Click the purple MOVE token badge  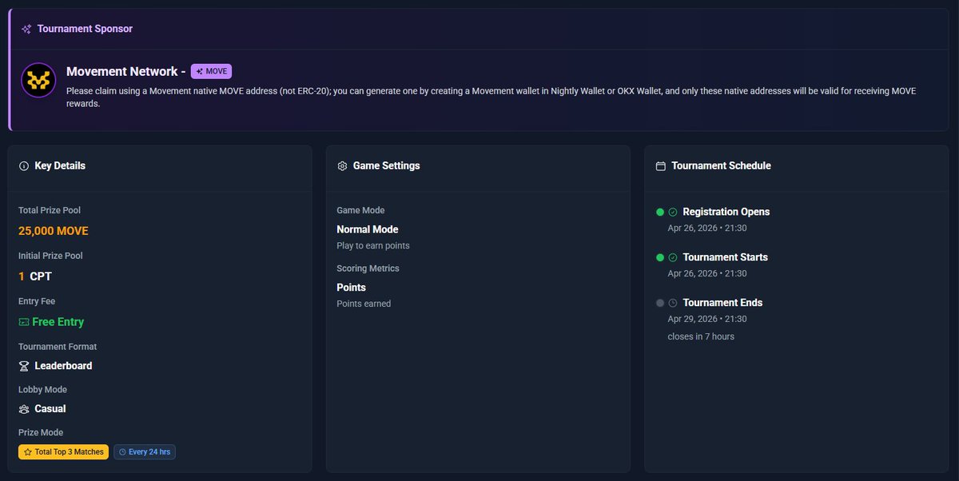pos(211,71)
